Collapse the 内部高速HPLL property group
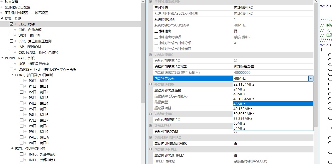This screenshot has height=164, width=332. coord(151,149)
